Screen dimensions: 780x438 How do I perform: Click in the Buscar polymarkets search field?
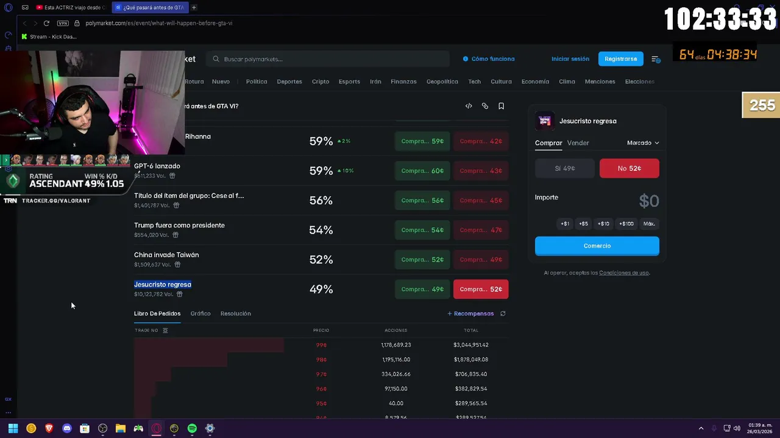pyautogui.click(x=328, y=59)
